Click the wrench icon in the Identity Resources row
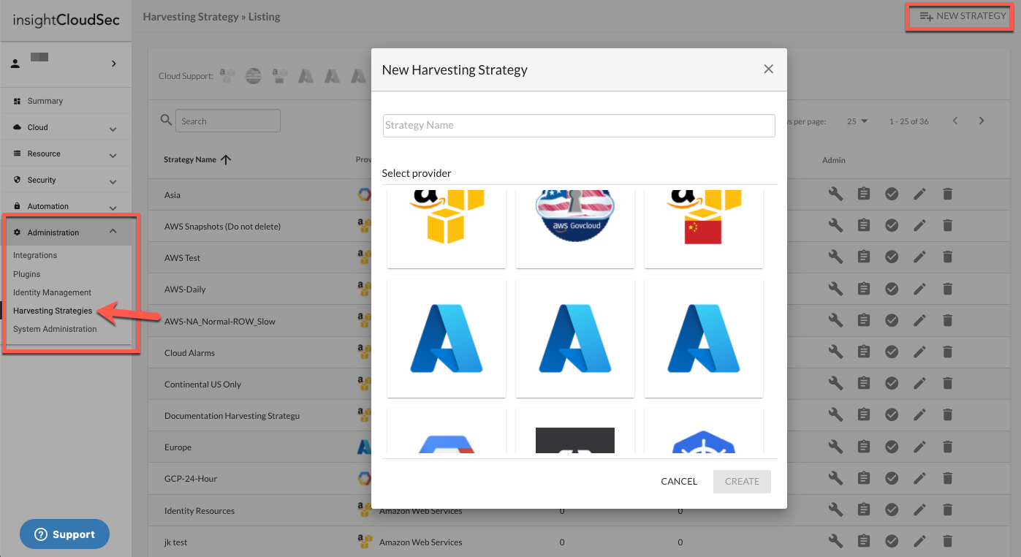 pos(835,509)
